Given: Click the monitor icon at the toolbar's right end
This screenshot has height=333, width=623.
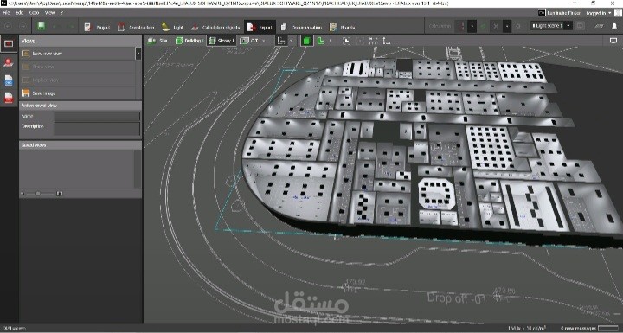Looking at the screenshot, I should tap(613, 41).
